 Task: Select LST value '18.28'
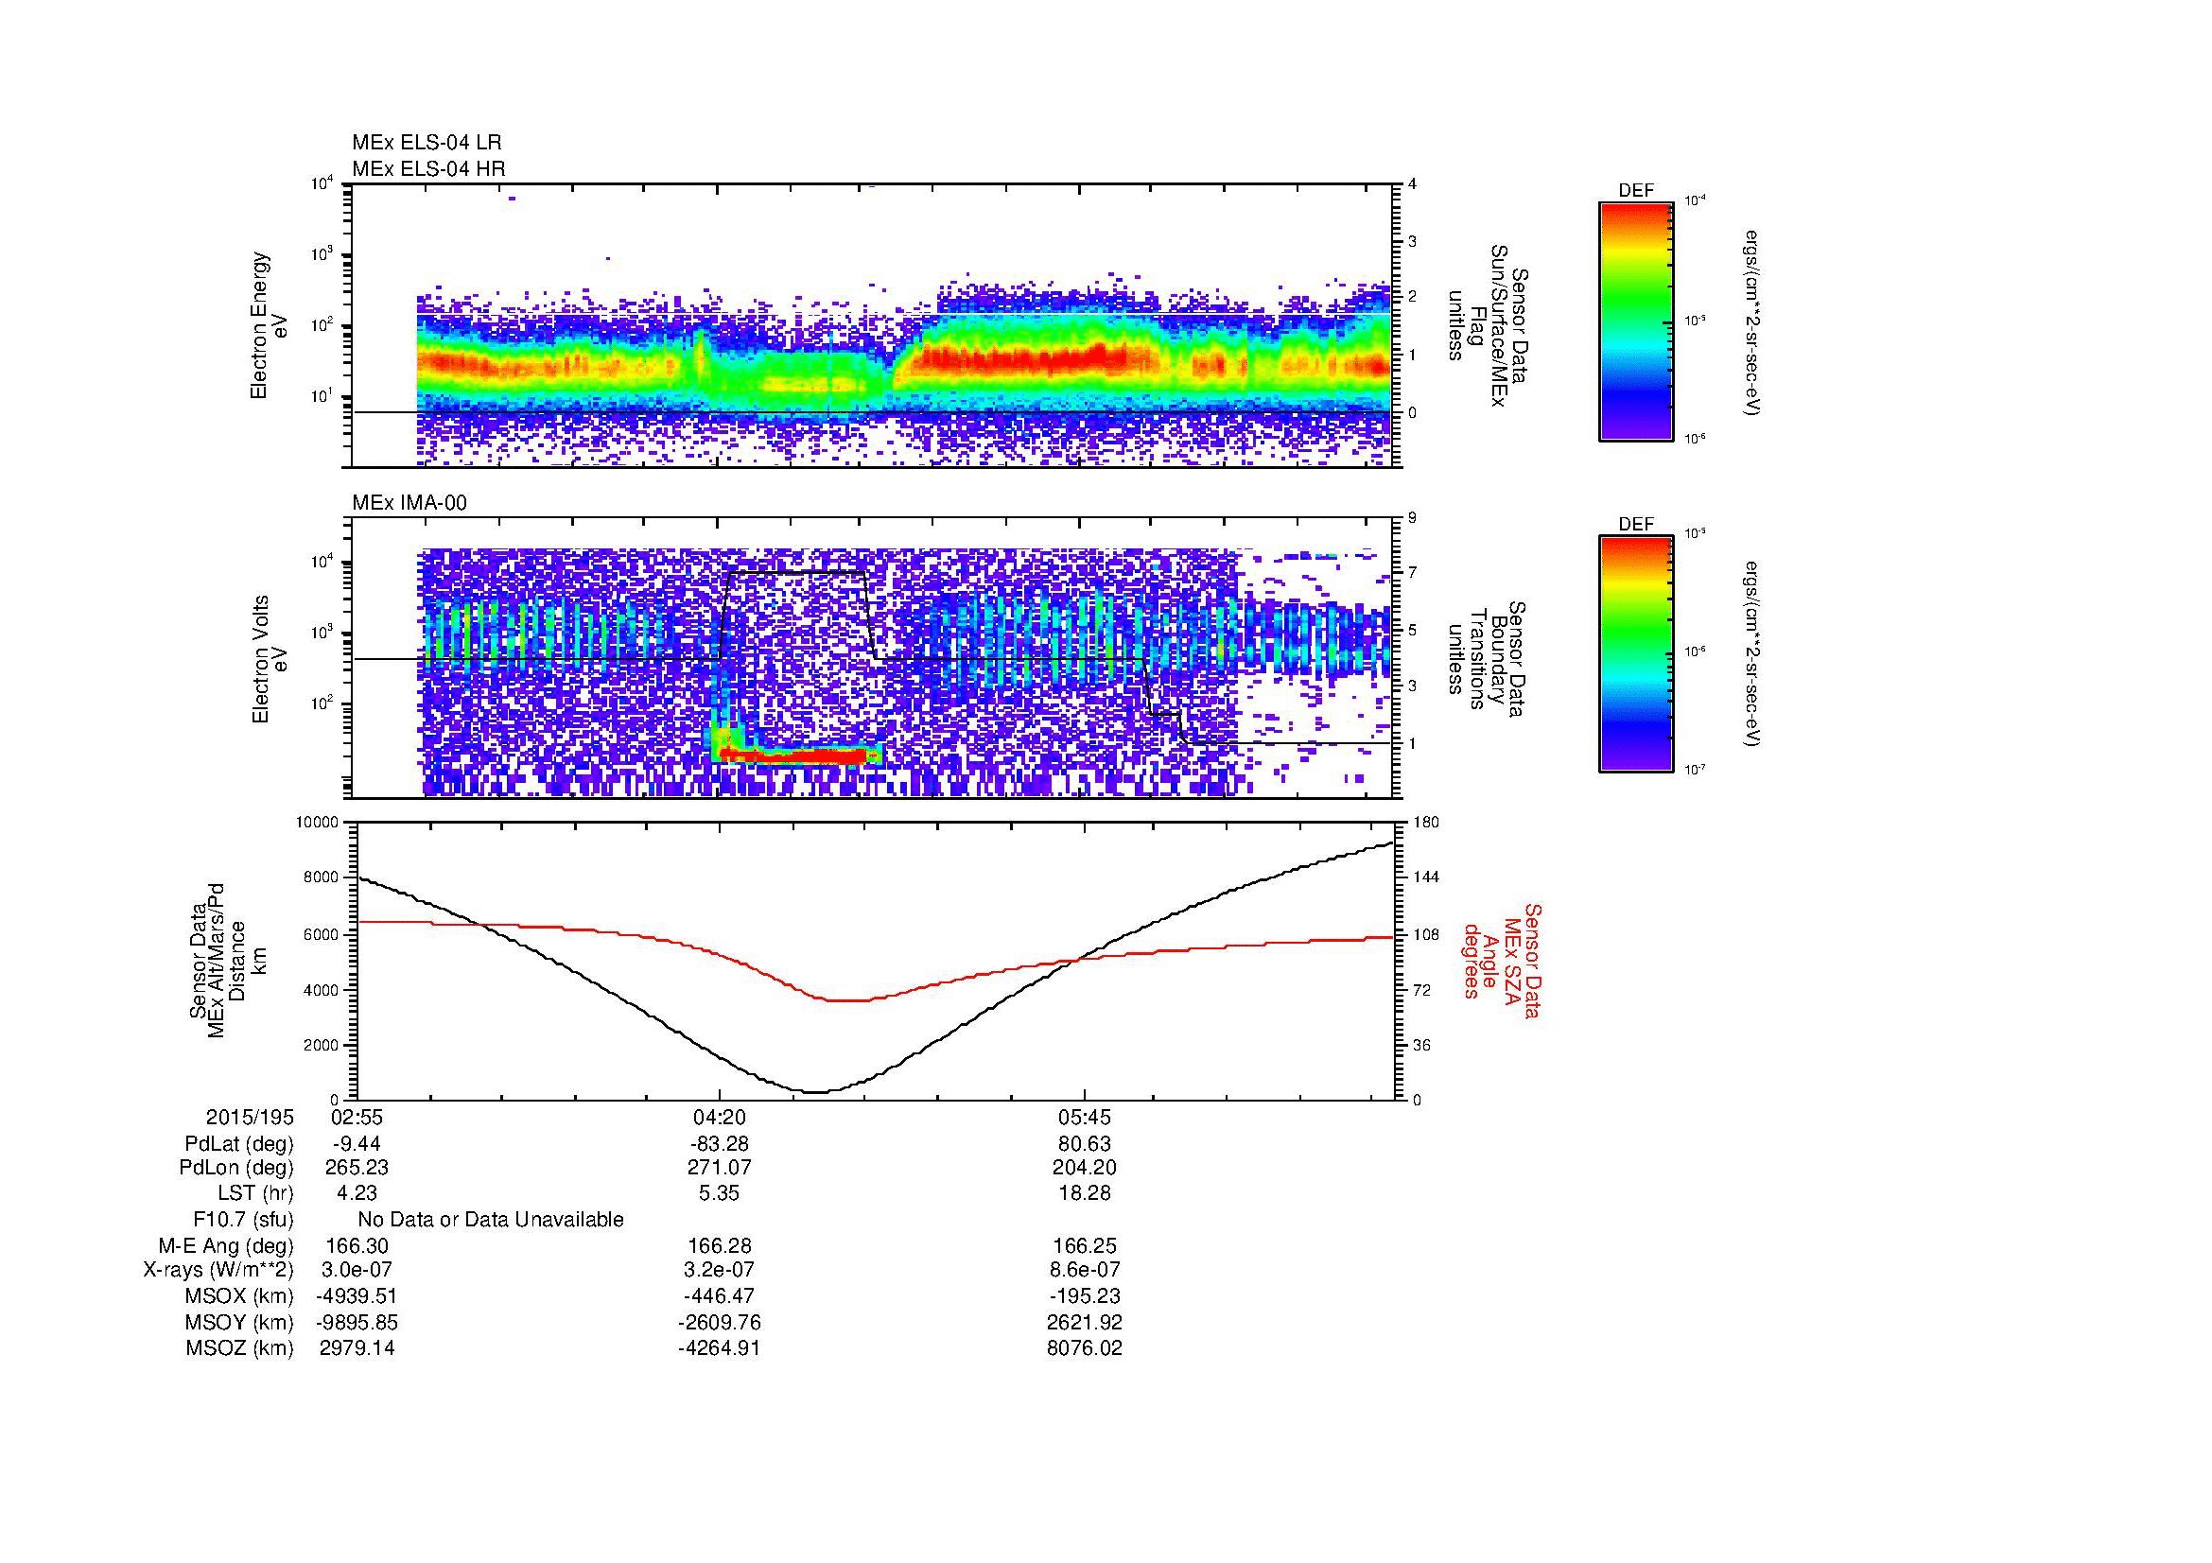point(1084,1192)
